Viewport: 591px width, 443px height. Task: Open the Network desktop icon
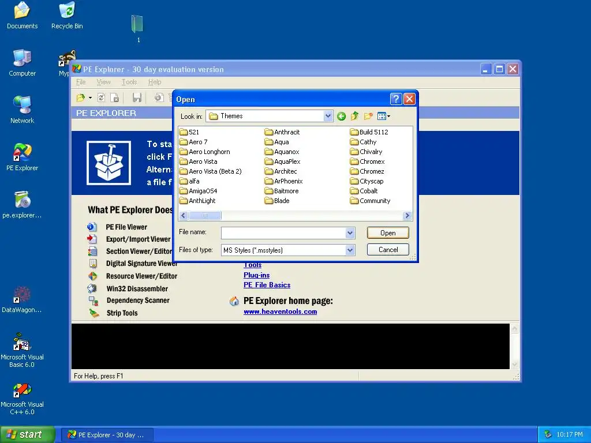click(x=23, y=109)
